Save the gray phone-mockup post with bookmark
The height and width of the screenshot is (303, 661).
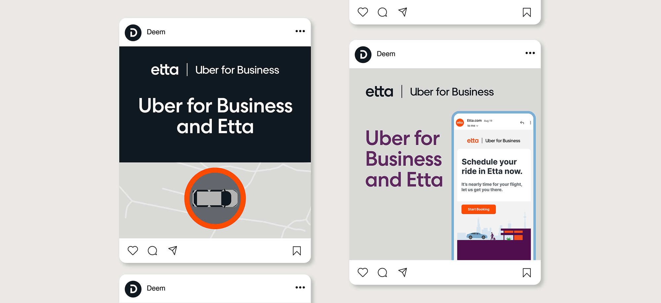[527, 273]
